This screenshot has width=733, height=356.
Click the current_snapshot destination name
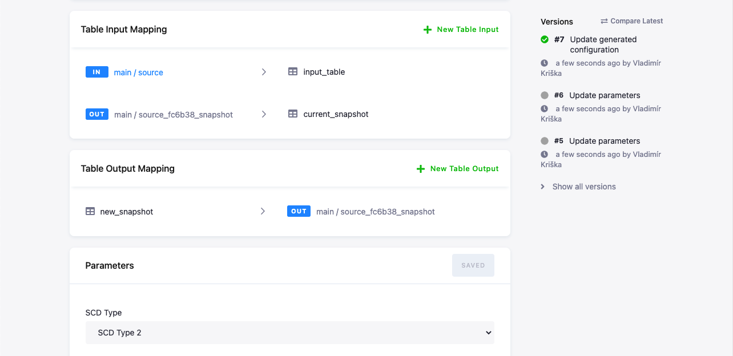point(336,114)
